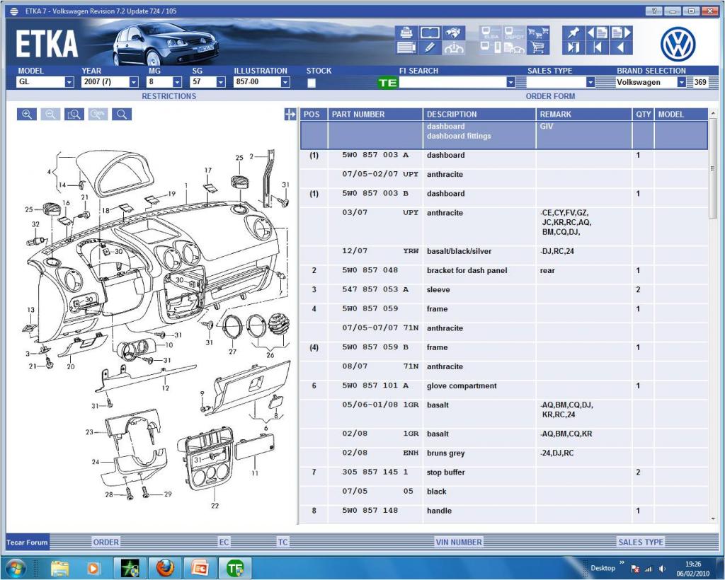Click the plain magnifier icon above illustration
This screenshot has width=725, height=580.
[122, 115]
